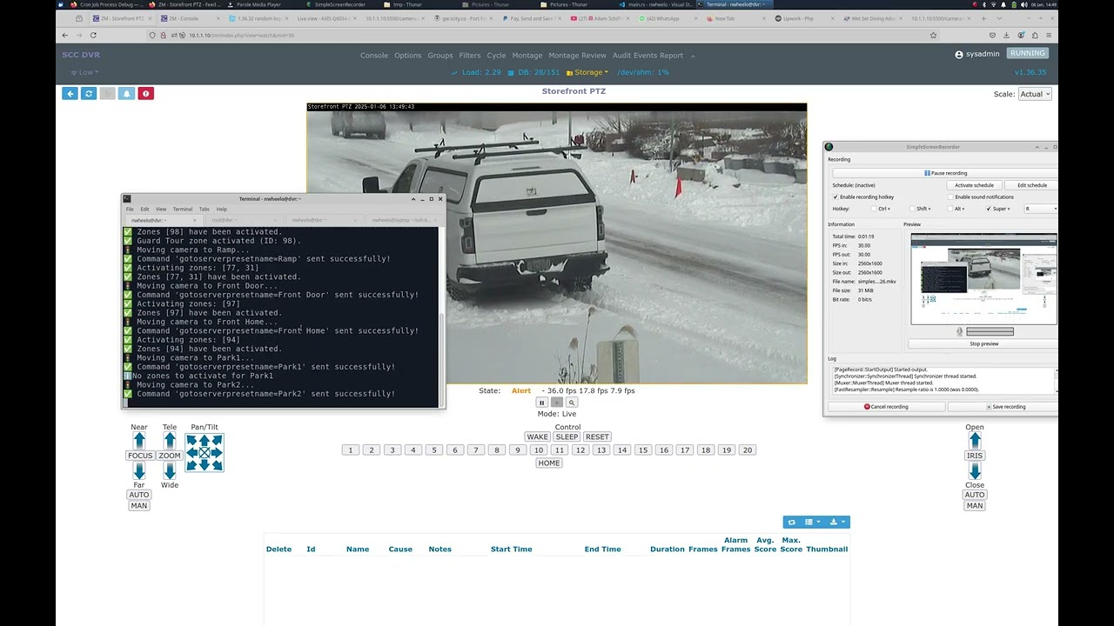Open the Console menu item
1114x626 pixels.
[x=374, y=56]
